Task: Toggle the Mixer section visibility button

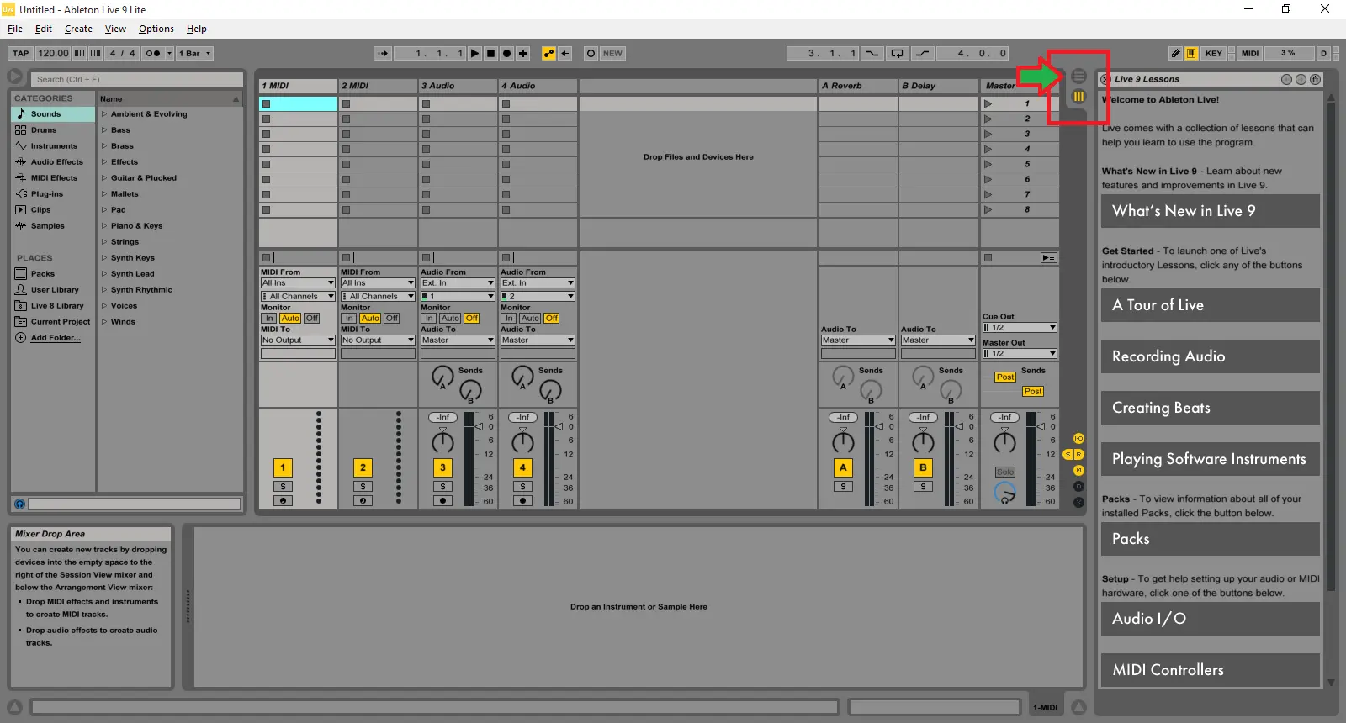Action: tap(1078, 471)
